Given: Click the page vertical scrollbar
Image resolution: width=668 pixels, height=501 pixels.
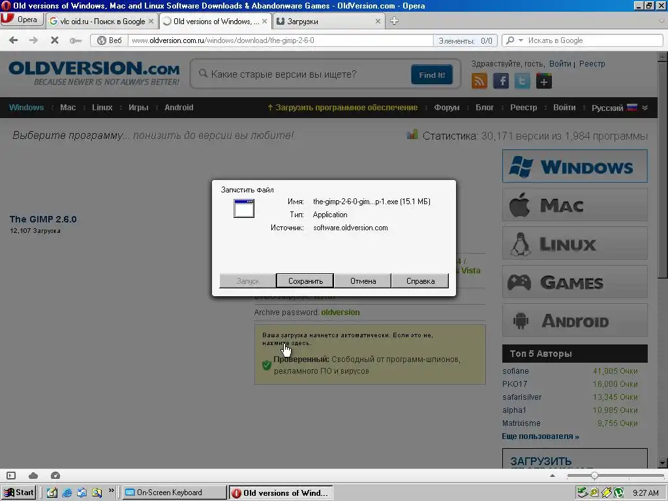Looking at the screenshot, I should [x=663, y=260].
